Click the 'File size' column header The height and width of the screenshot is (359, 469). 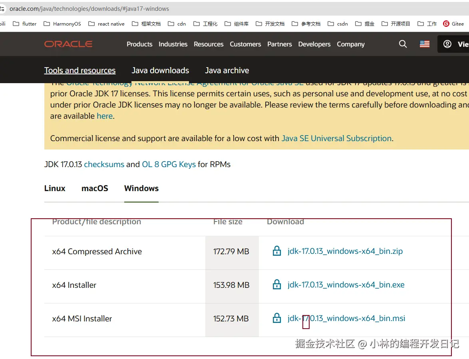coord(228,222)
